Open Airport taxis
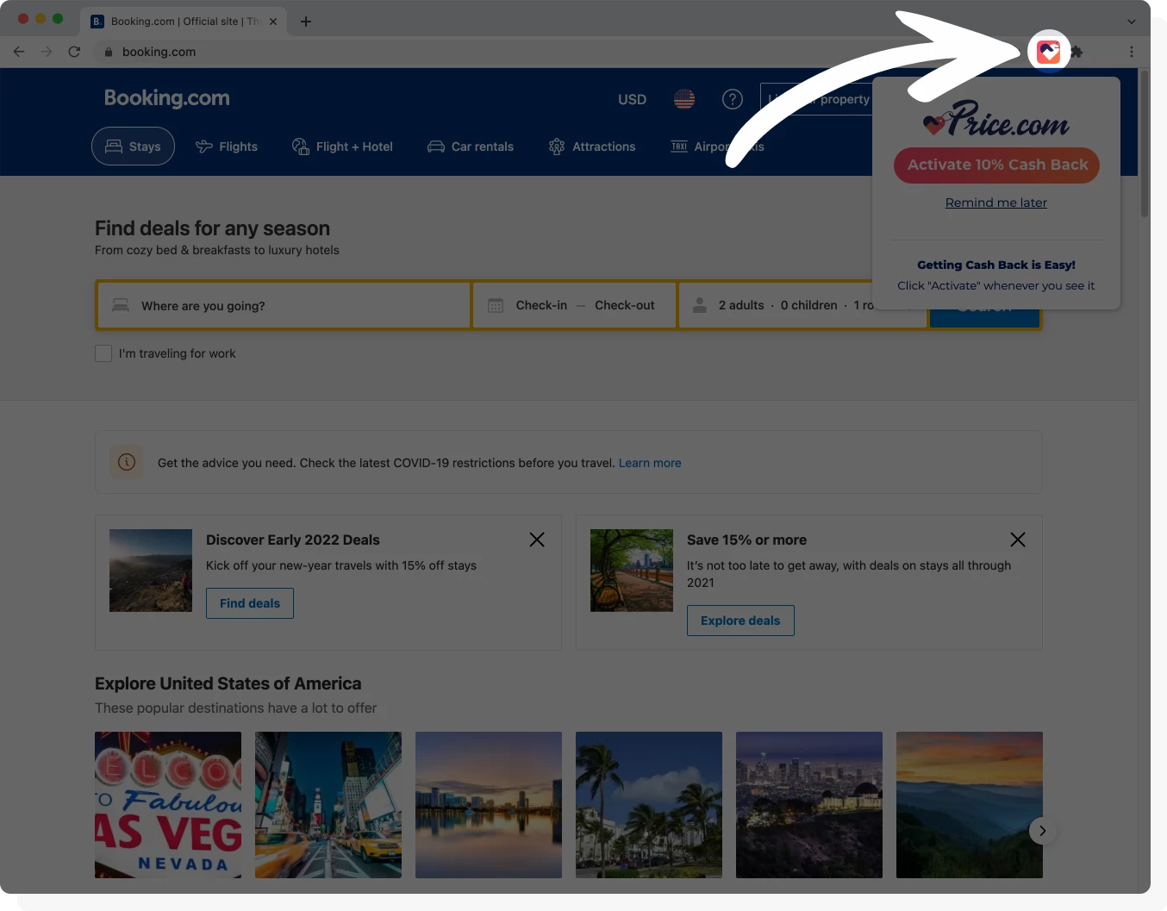 tap(715, 147)
